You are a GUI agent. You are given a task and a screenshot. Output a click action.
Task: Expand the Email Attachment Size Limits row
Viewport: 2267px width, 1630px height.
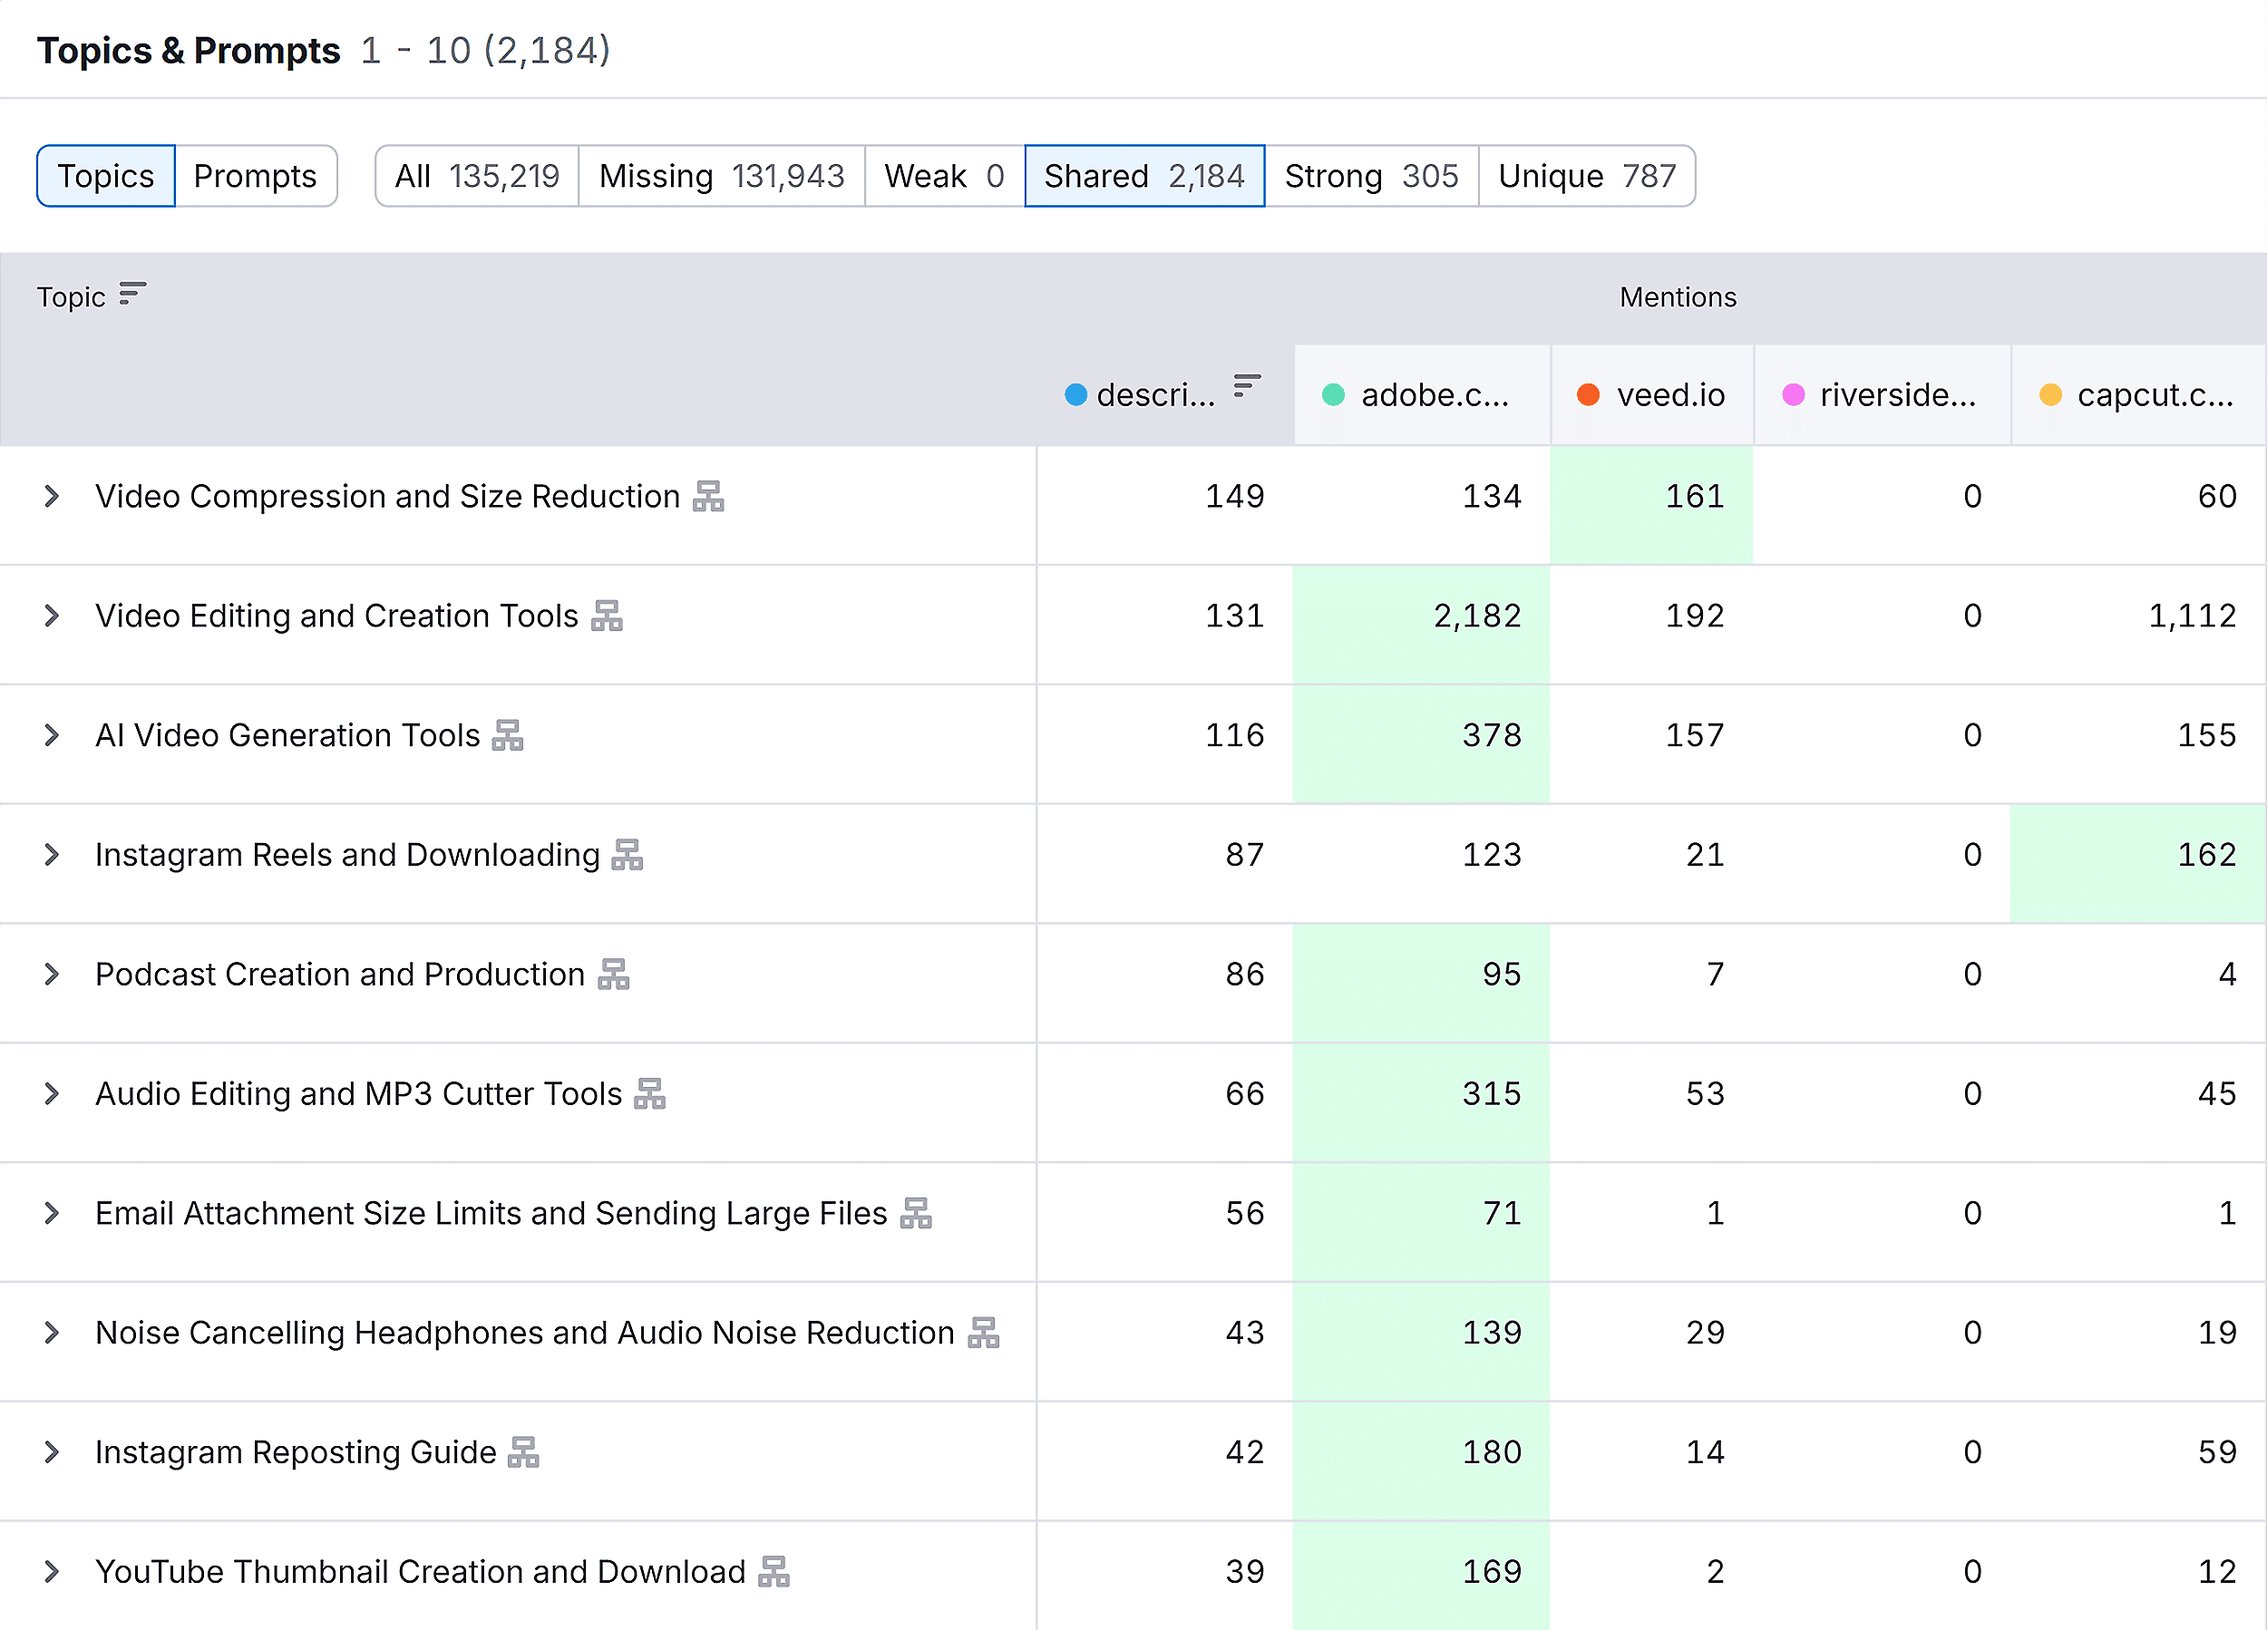(x=51, y=1213)
